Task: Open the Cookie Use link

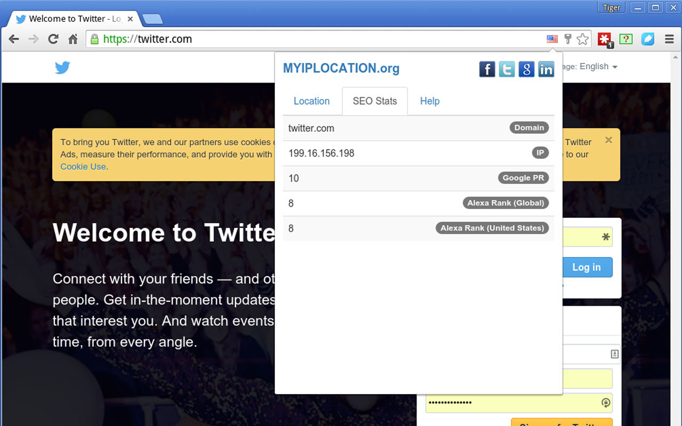Action: (x=83, y=167)
